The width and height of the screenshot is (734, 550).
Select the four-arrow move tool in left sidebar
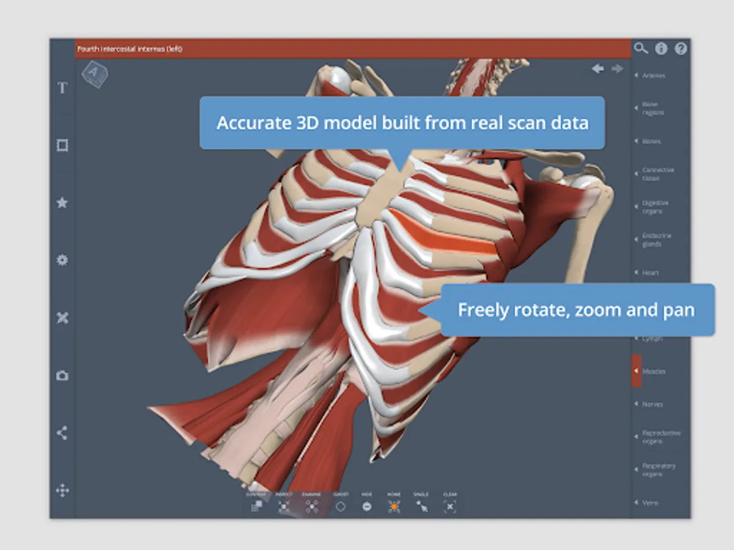62,491
